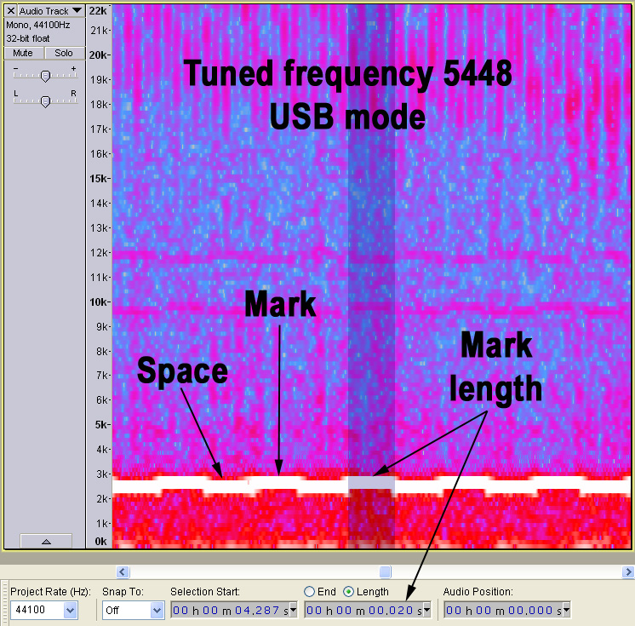Open the Selection Start format menu arrow

tap(294, 609)
